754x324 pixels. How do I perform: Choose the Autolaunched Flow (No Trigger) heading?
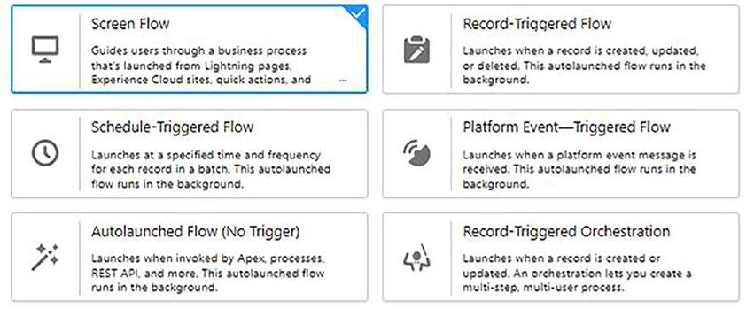click(195, 231)
